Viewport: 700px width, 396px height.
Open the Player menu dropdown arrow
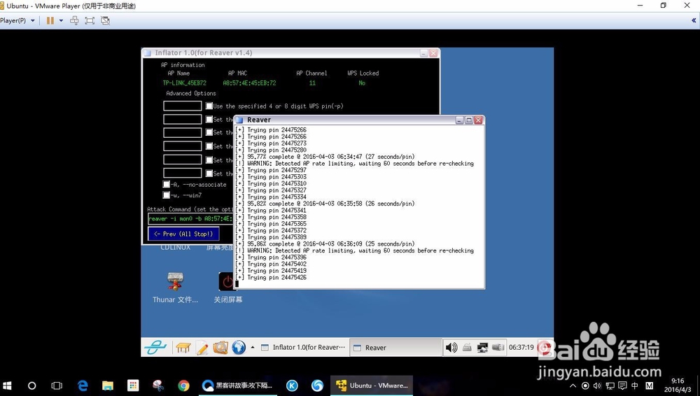(33, 20)
